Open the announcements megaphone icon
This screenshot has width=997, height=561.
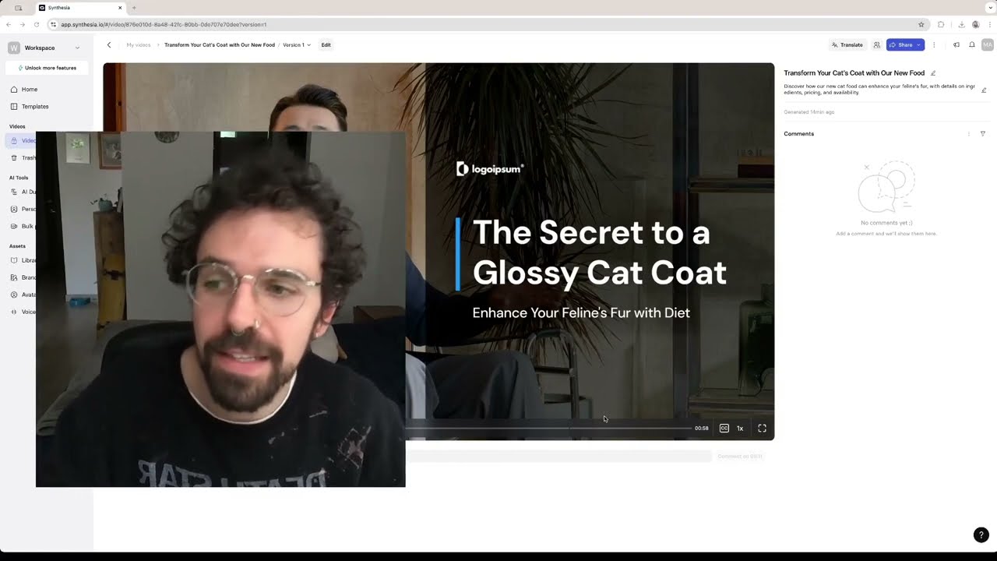(x=956, y=45)
